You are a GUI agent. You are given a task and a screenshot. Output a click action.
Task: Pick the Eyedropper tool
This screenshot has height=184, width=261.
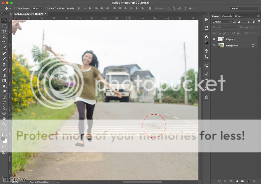[x=4, y=48]
